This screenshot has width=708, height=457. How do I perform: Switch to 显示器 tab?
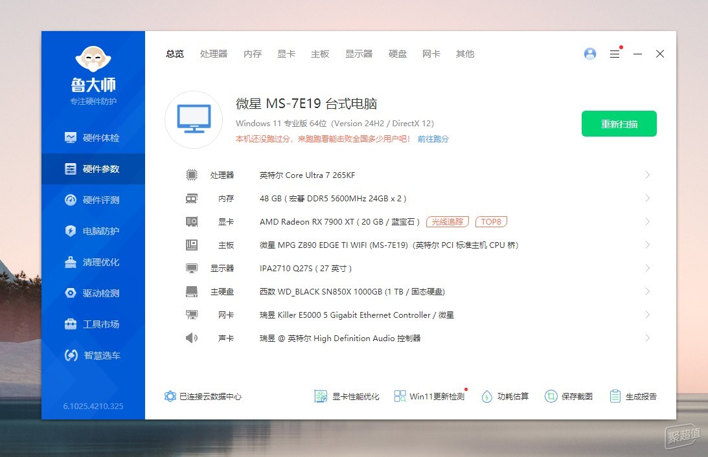359,54
